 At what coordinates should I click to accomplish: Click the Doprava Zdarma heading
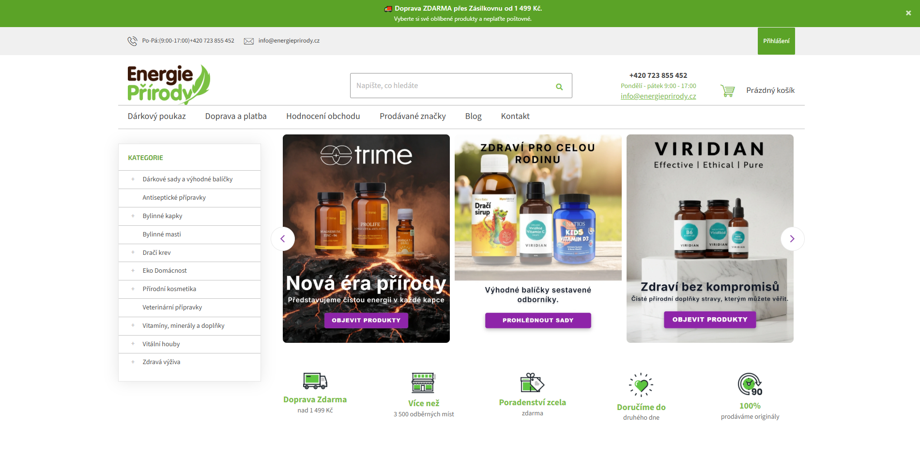click(315, 400)
